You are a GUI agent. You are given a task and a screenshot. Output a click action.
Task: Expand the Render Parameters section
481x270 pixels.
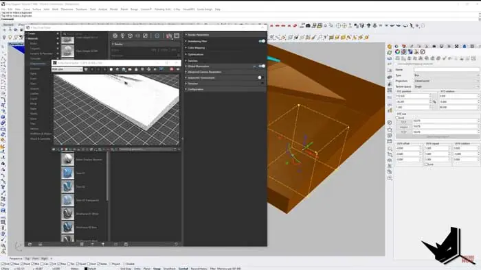click(198, 35)
